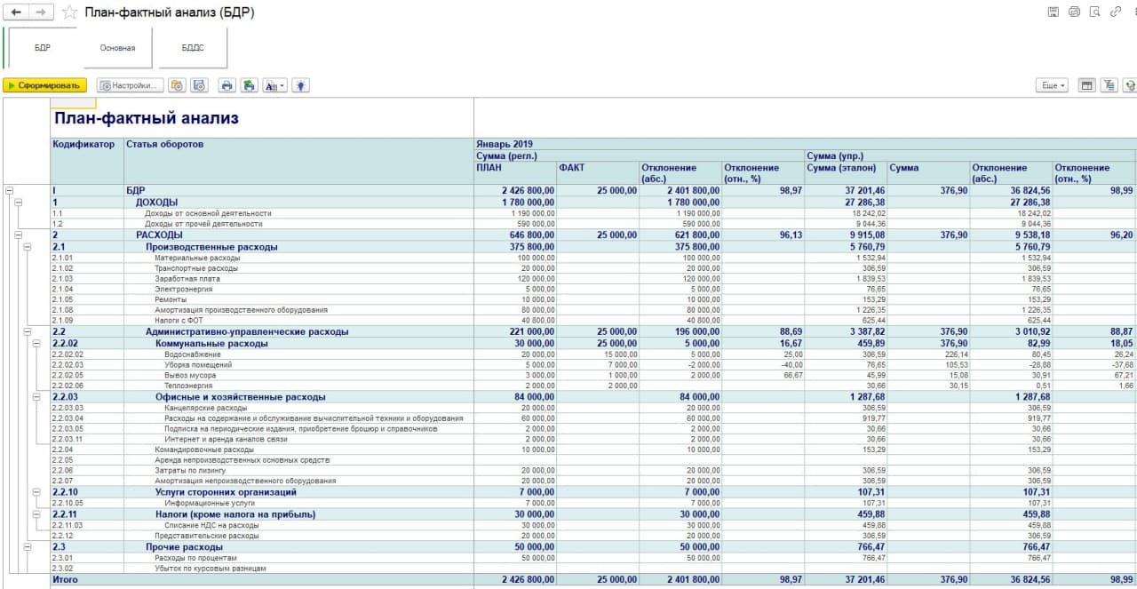Open the Настройки... settings button
Viewport: 1137px width, 589px height.
(131, 86)
